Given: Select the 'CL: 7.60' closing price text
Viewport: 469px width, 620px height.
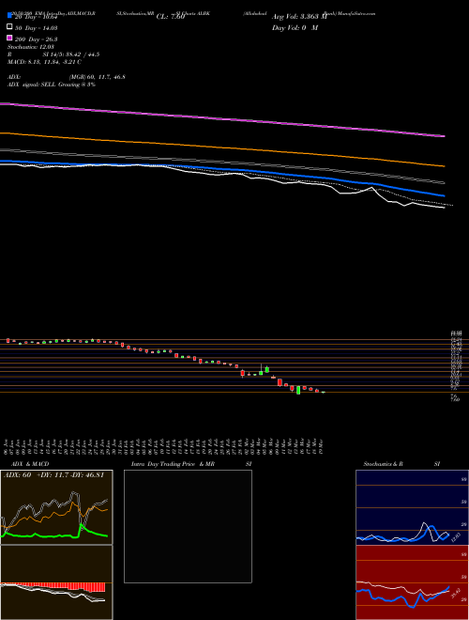Looking at the screenshot, I should click(171, 17).
